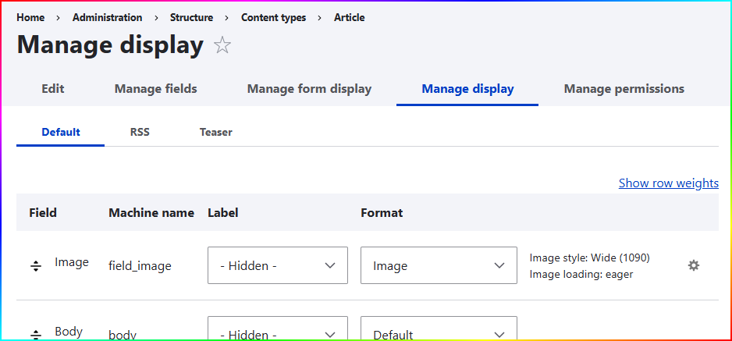Go to the Manage fields tab
The image size is (732, 341).
point(155,89)
